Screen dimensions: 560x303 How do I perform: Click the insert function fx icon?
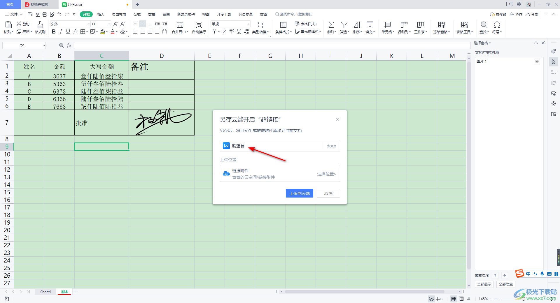69,45
